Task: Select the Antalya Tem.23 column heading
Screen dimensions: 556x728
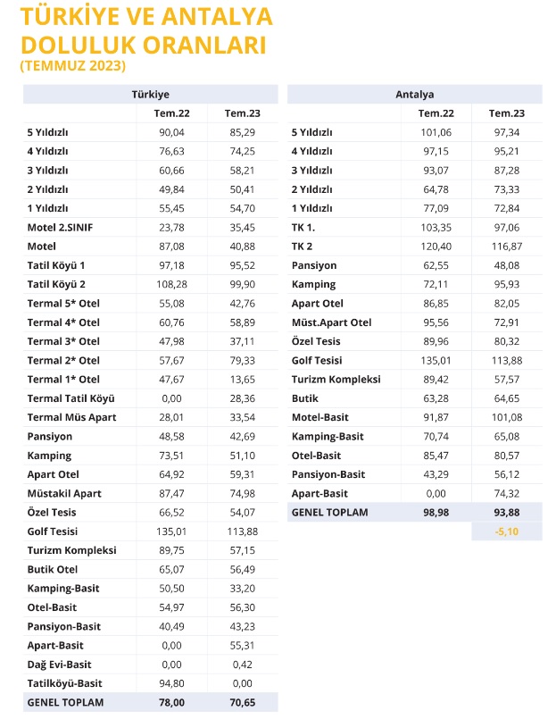Action: tap(506, 113)
